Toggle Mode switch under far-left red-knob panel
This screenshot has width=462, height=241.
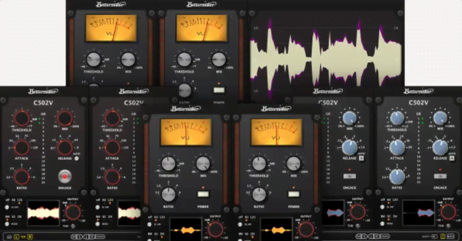(7, 224)
